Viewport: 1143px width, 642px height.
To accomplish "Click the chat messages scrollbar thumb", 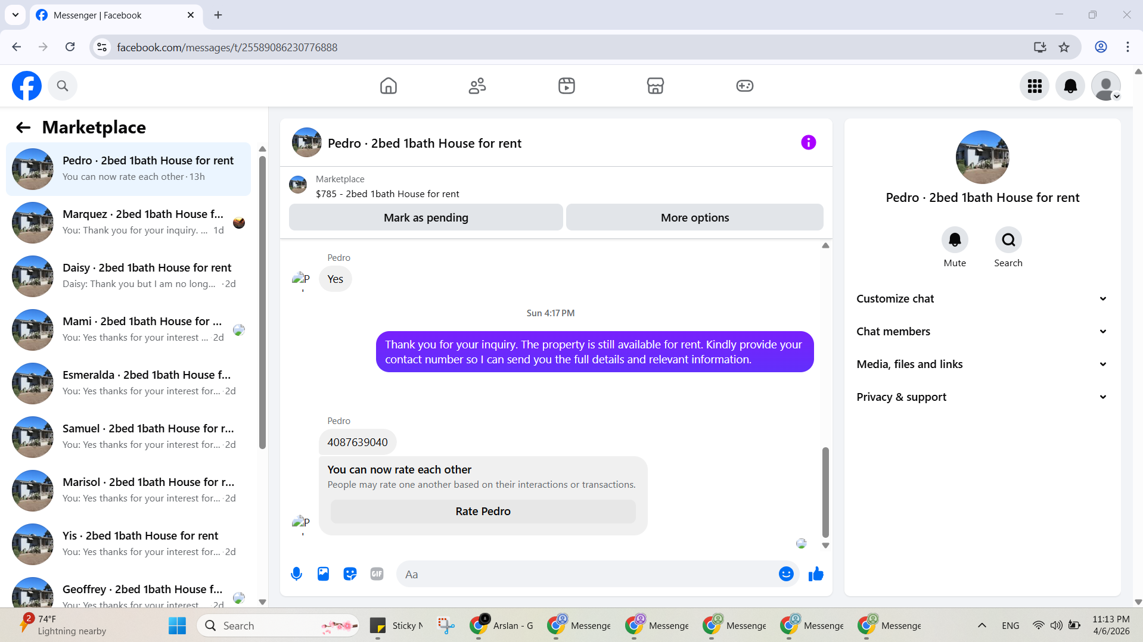I will (x=825, y=493).
